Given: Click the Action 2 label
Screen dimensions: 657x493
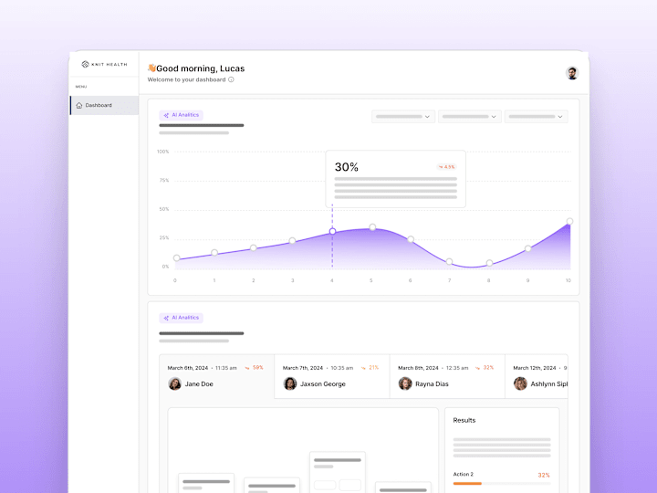Looking at the screenshot, I should [x=464, y=474].
